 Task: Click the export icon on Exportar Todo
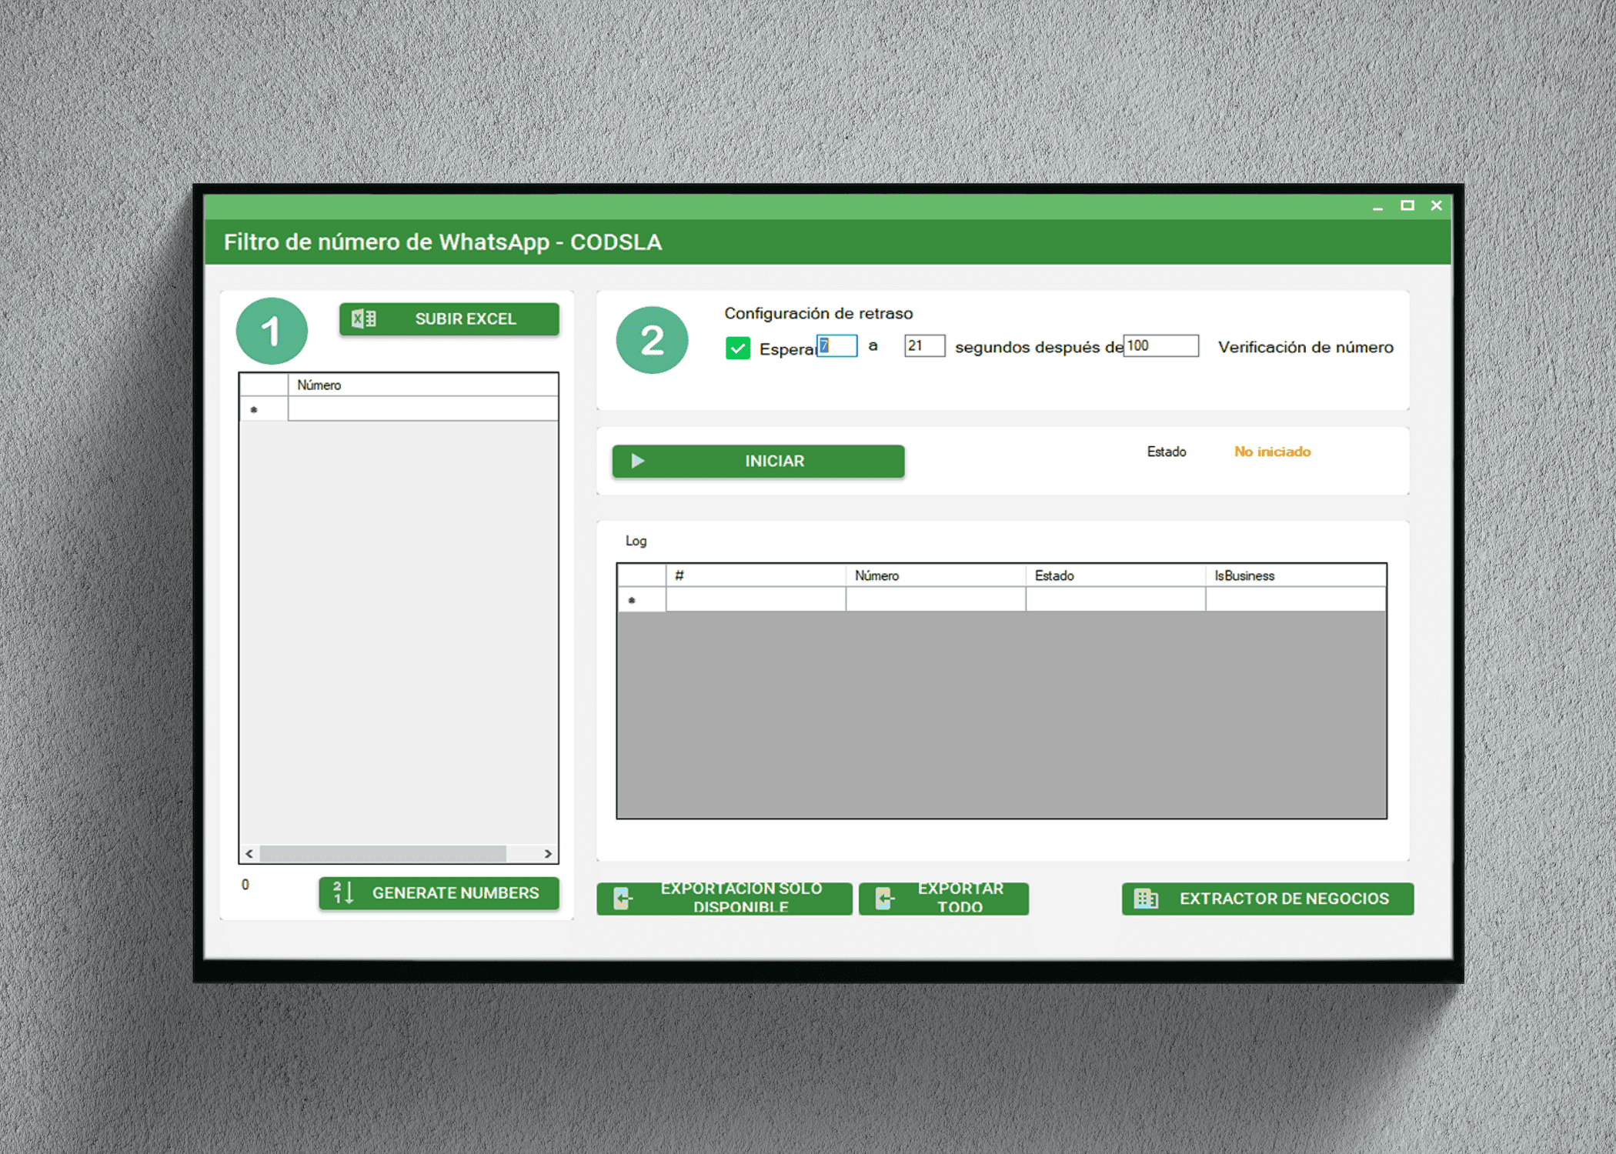(884, 898)
